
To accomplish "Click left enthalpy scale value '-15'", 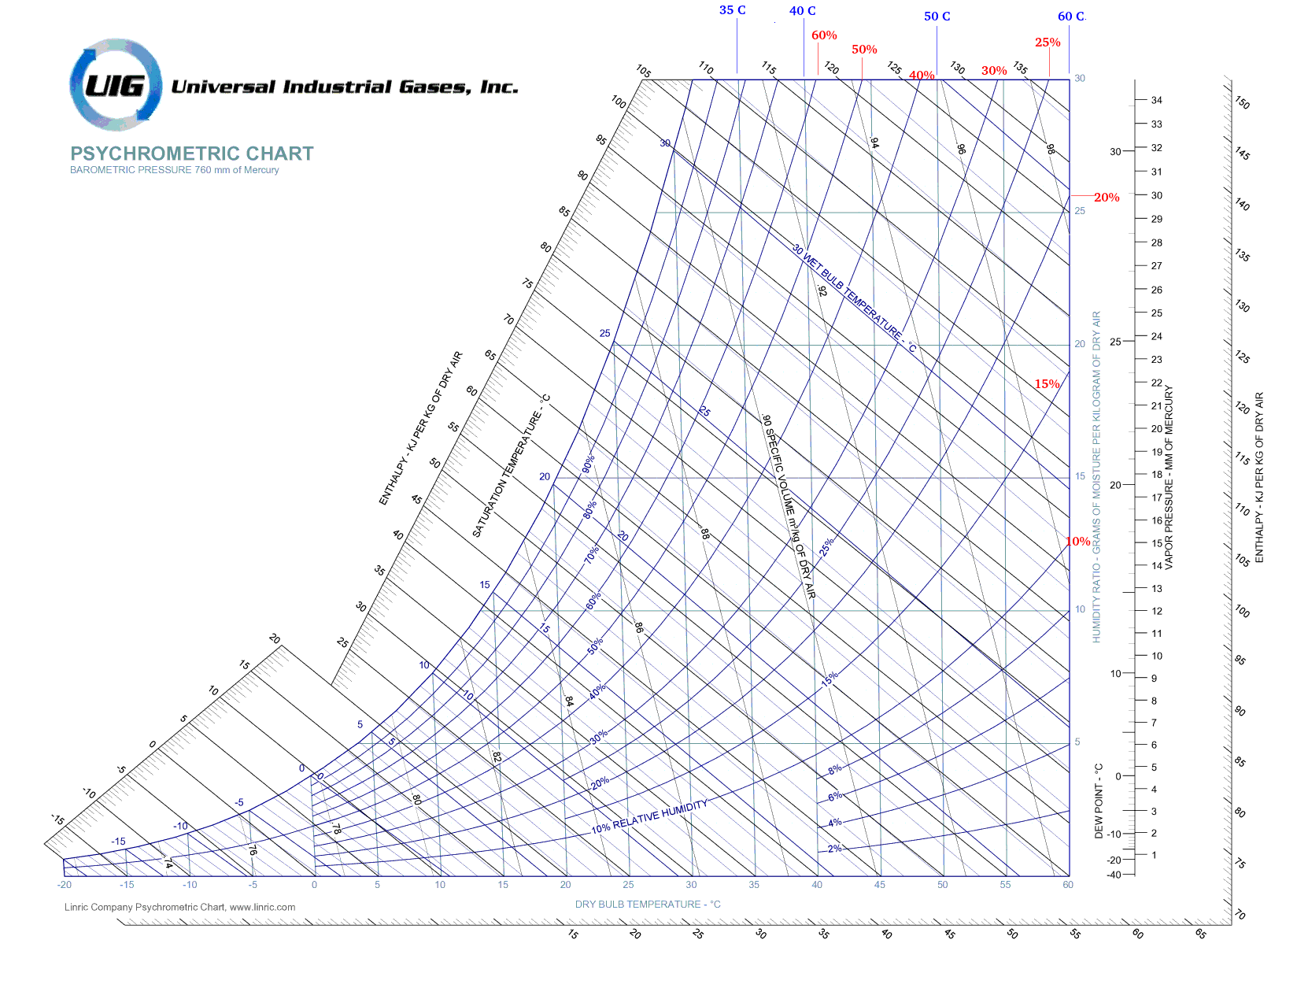I will point(57,820).
